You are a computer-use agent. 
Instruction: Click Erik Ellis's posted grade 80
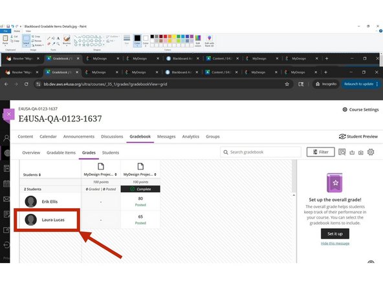(x=140, y=198)
